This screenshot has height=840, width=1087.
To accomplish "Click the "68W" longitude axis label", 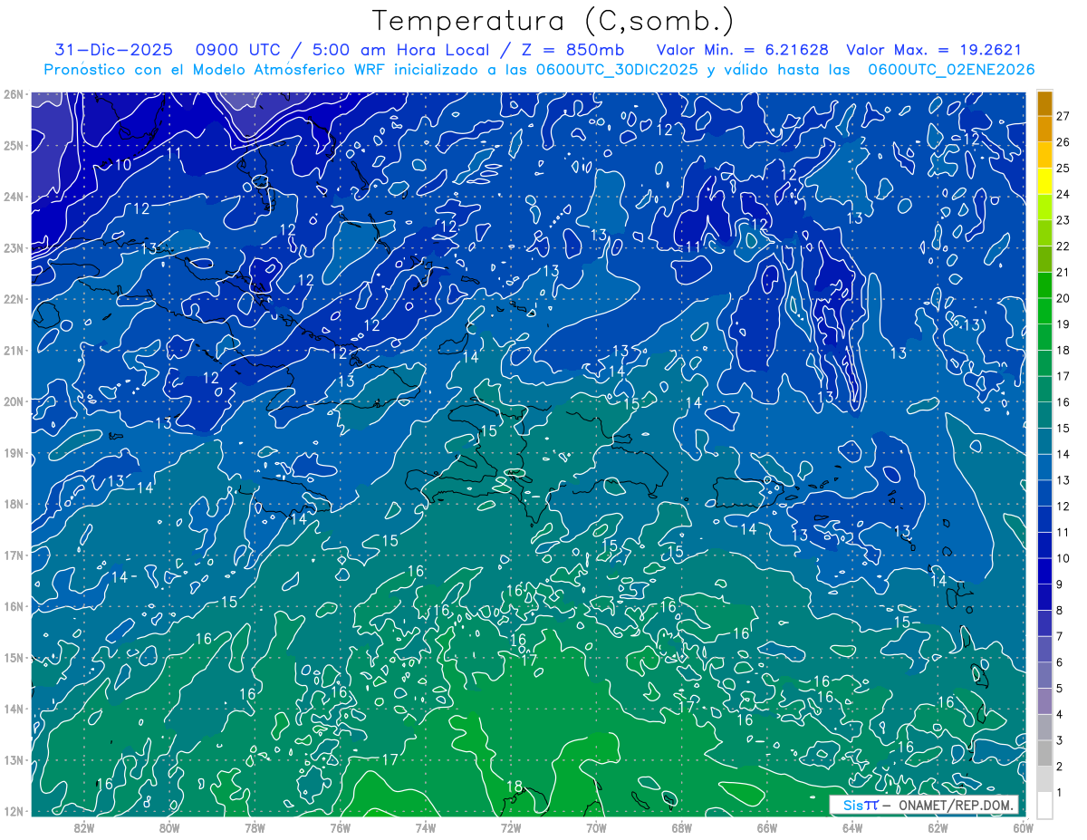I will [x=682, y=827].
